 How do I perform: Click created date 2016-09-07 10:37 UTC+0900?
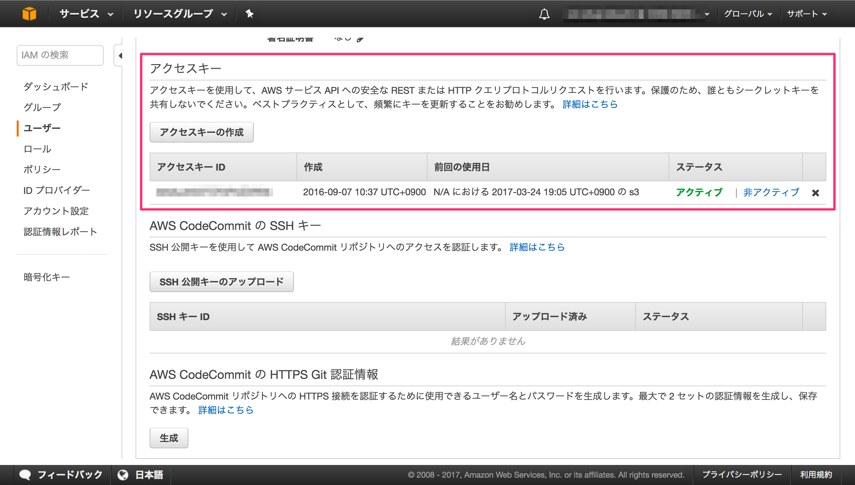[x=364, y=192]
